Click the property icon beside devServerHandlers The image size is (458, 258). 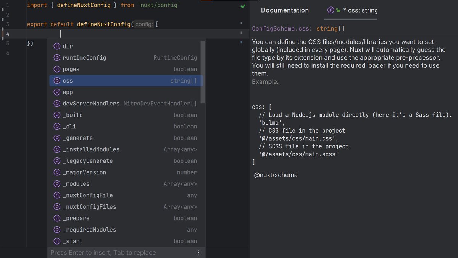[x=57, y=104]
